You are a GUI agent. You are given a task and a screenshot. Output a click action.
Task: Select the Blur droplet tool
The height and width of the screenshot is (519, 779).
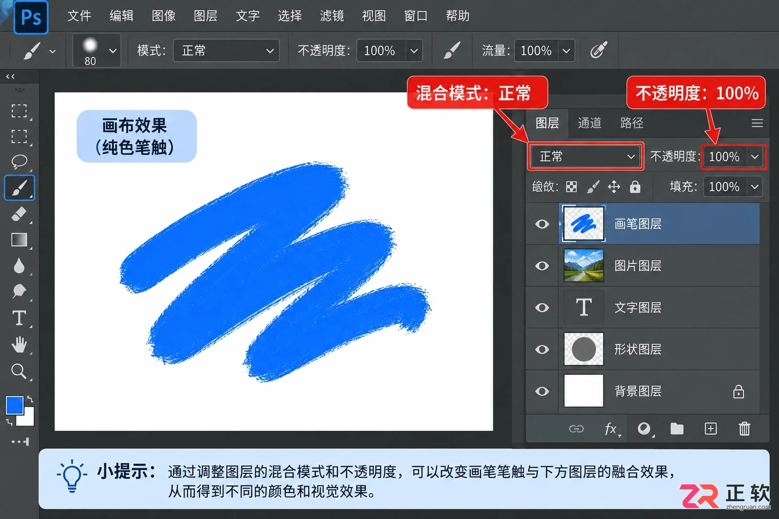tap(19, 265)
